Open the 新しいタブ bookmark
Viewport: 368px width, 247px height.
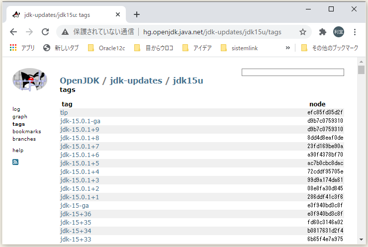pyautogui.click(x=61, y=48)
